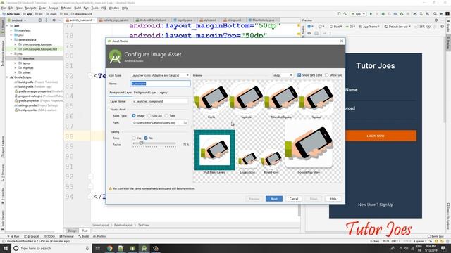Image resolution: width=451 pixels, height=253 pixels.
Task: Click the Project panel gear icon
Action: click(x=54, y=20)
